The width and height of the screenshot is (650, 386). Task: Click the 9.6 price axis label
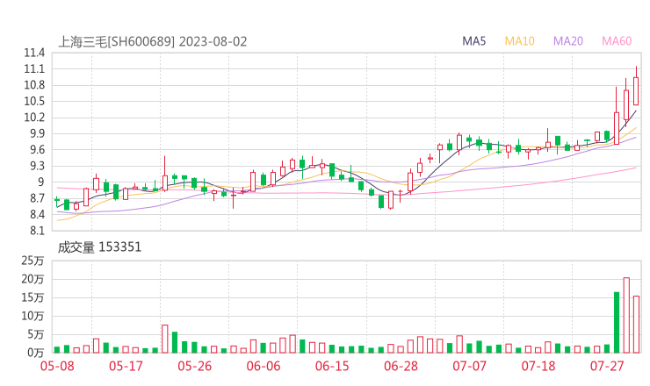[x=37, y=149]
